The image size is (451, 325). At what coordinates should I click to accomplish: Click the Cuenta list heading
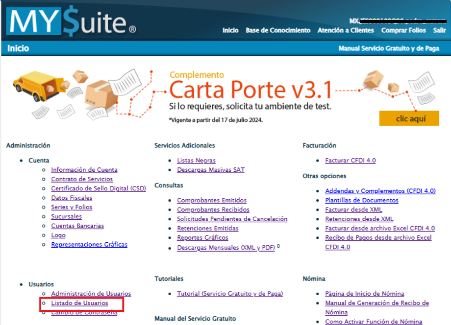[x=39, y=161]
